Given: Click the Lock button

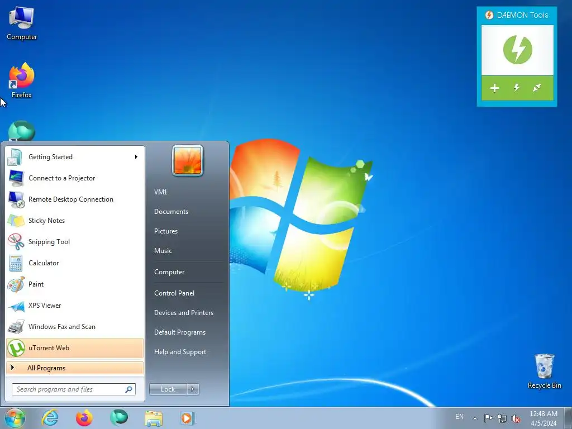Looking at the screenshot, I should (x=168, y=389).
